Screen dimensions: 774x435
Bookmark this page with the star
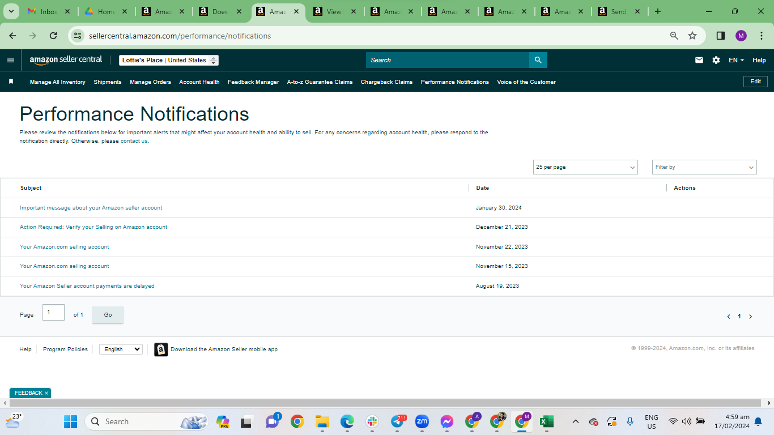pos(692,36)
